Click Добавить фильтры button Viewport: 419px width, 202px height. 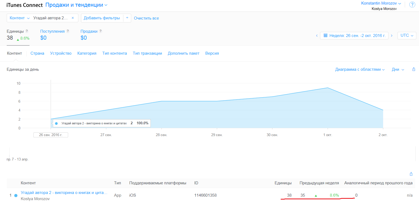102,18
